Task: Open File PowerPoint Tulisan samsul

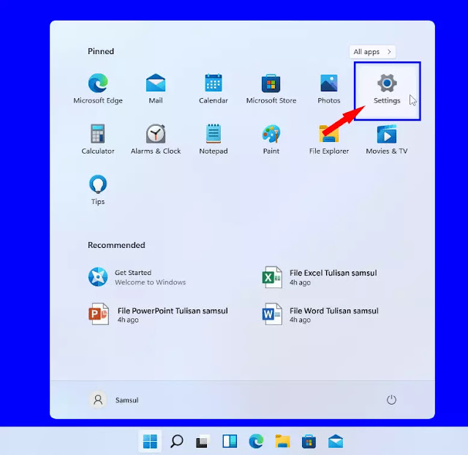Action: (x=158, y=315)
